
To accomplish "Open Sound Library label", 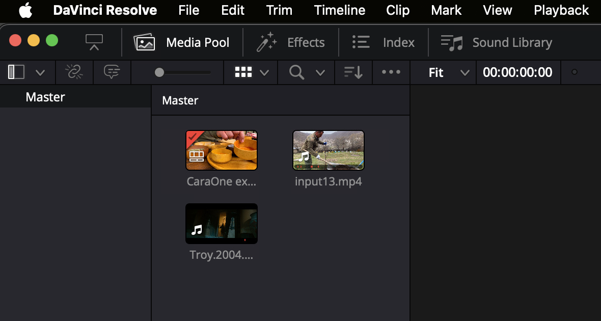I will click(512, 43).
